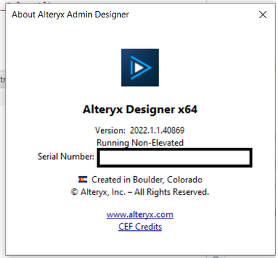The image size is (278, 258).
Task: Click the Serial Number label
Action: [x=66, y=157]
